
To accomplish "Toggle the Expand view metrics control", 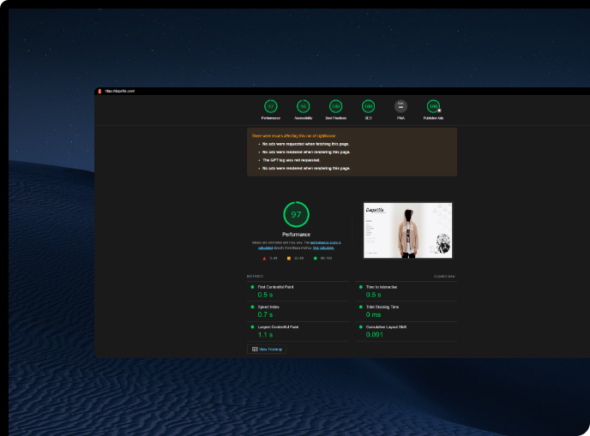I will [444, 277].
